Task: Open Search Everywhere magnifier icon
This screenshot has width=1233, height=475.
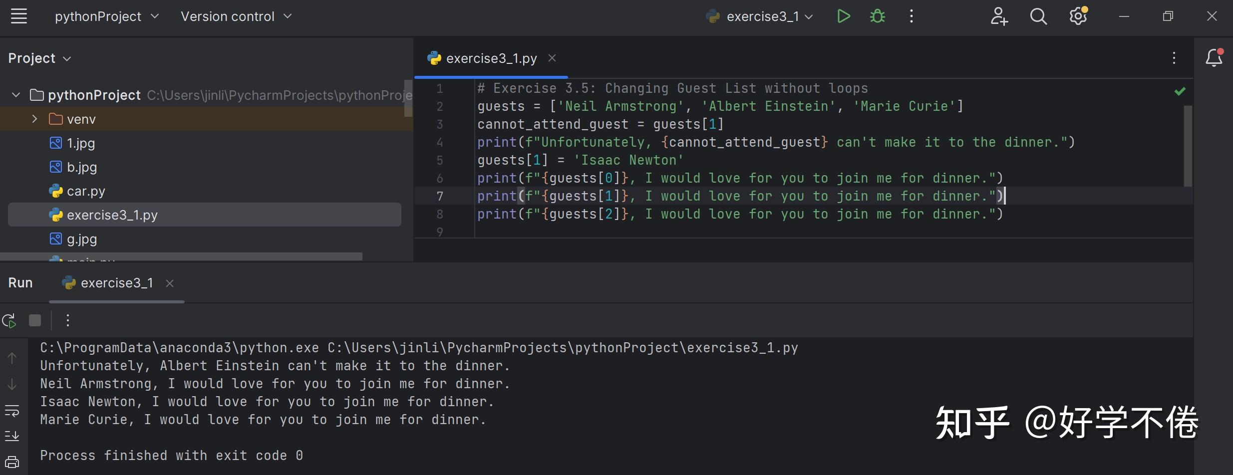Action: click(x=1038, y=16)
